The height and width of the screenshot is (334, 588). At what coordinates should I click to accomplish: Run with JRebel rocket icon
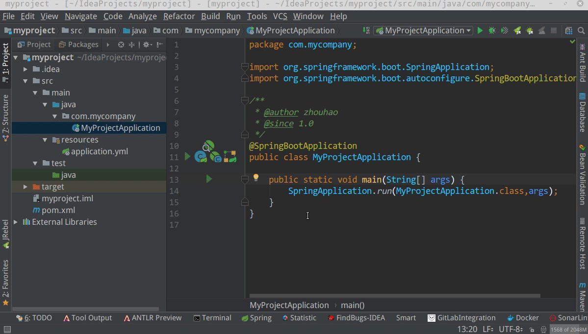click(x=517, y=31)
